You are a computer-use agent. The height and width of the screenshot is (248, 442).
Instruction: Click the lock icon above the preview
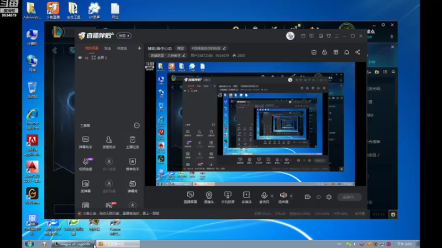click(x=324, y=52)
